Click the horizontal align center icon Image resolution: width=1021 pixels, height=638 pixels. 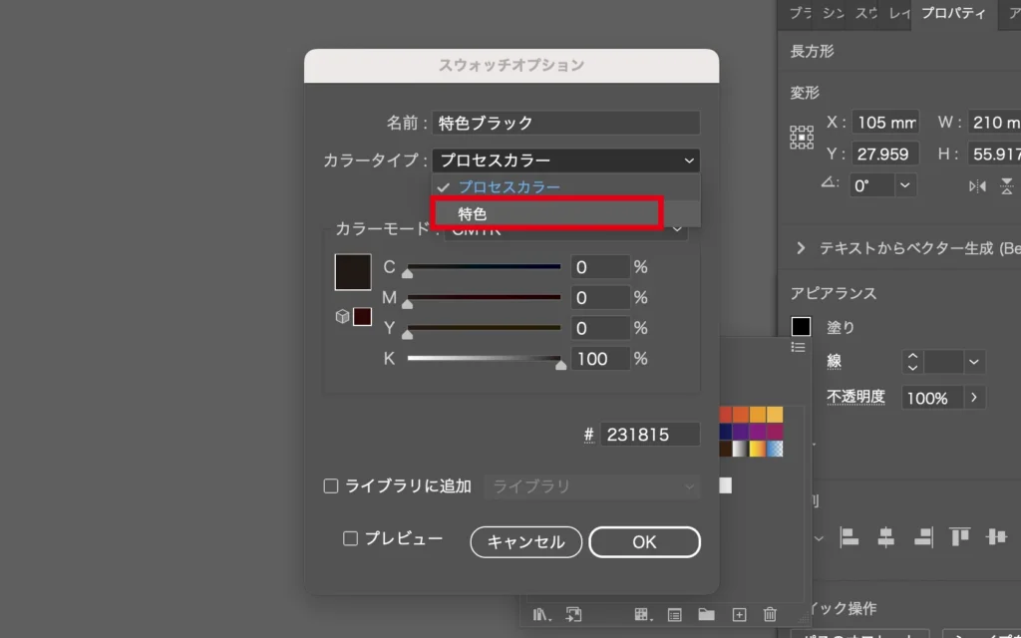tap(885, 537)
